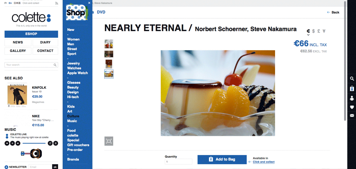The width and height of the screenshot is (356, 169).
Task: Open the RSS feed icon
Action: [57, 3]
